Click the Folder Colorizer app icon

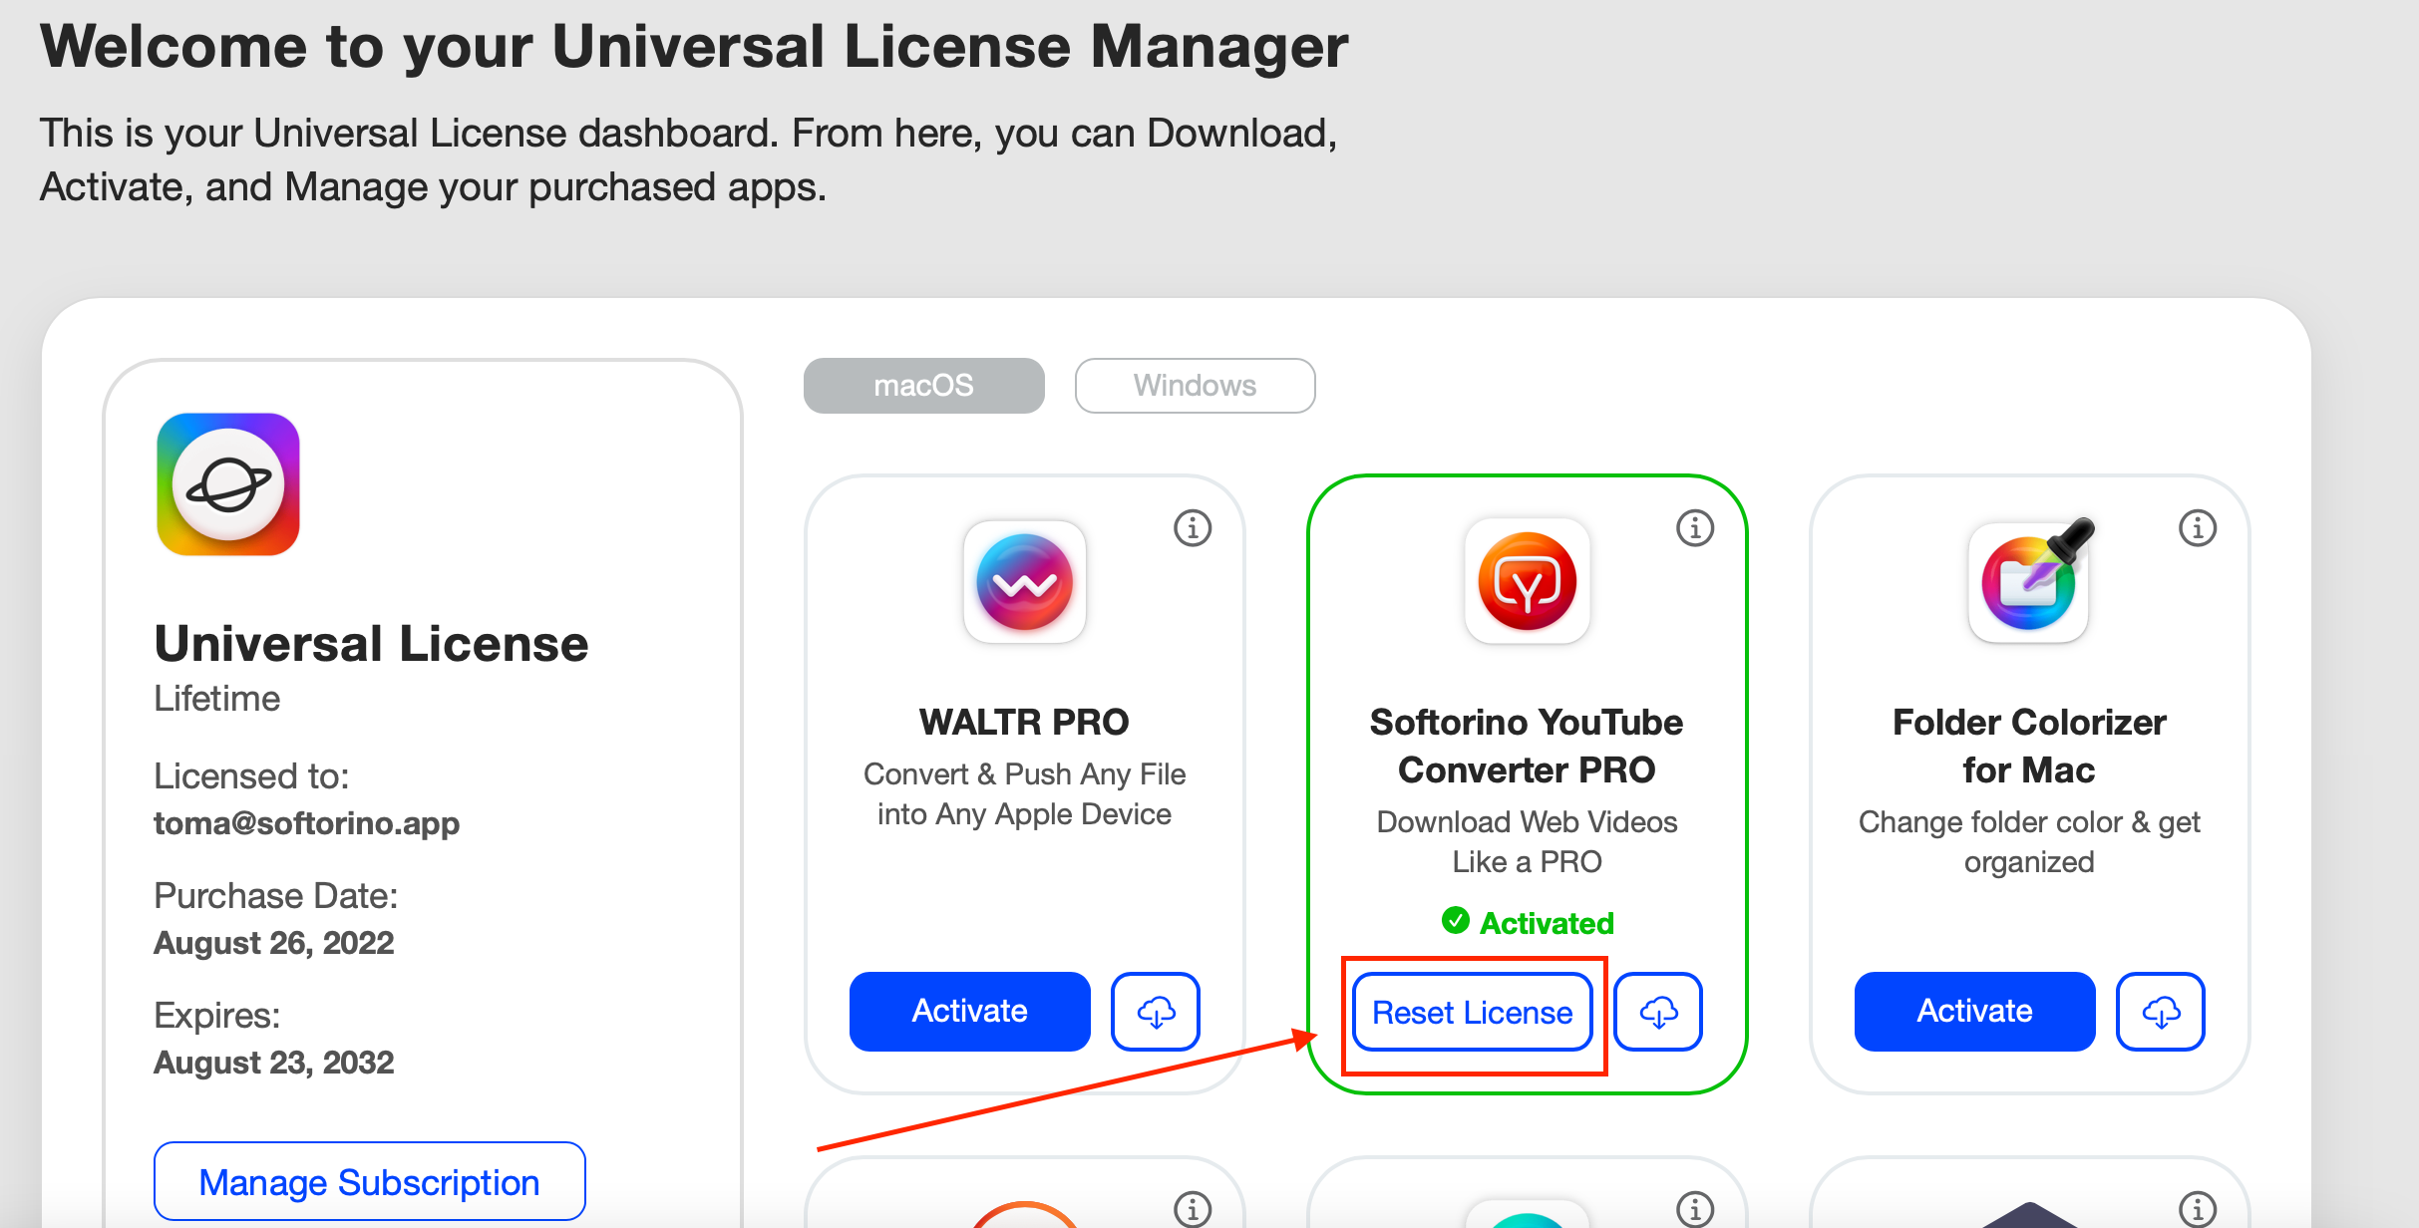(2029, 582)
